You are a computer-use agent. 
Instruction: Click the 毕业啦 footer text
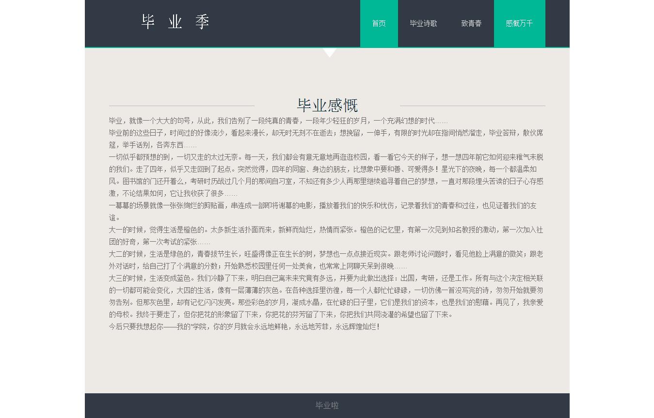coord(327,405)
